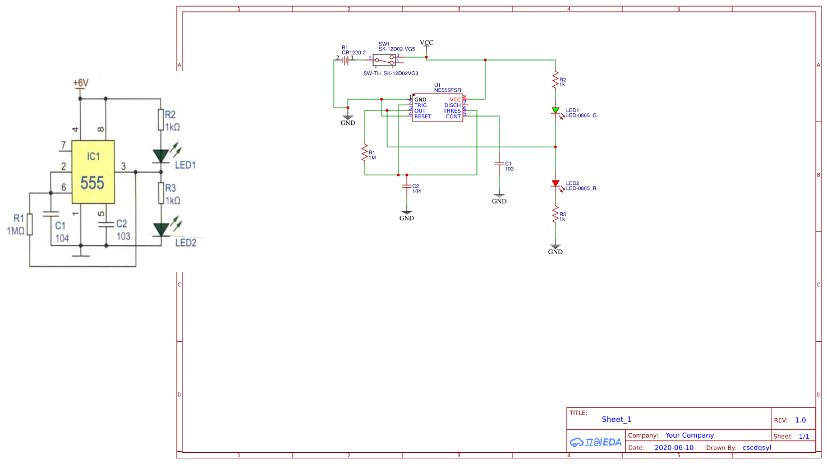This screenshot has height=464, width=827.
Task: Click the CR1220-2 battery part label
Action: (353, 53)
